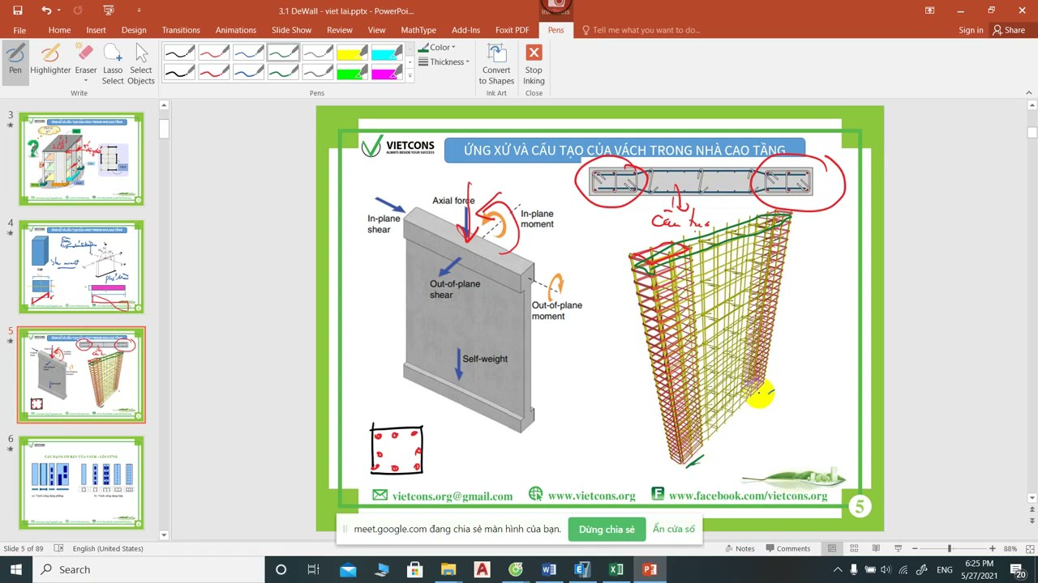This screenshot has height=583, width=1038.
Task: Click the Undo button
Action: tap(46, 11)
